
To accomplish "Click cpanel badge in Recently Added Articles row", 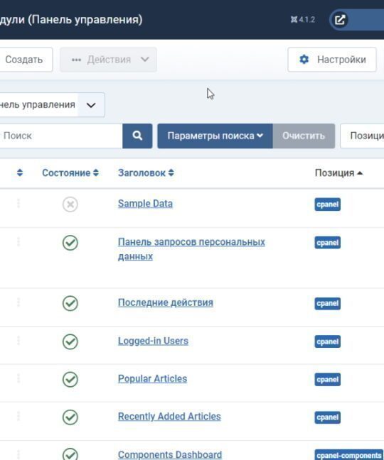I will coord(328,417).
